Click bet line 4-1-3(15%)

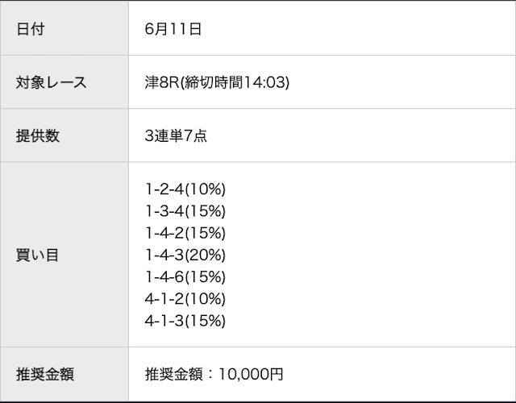pyautogui.click(x=185, y=321)
